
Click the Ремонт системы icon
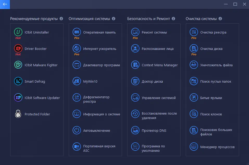(135, 32)
